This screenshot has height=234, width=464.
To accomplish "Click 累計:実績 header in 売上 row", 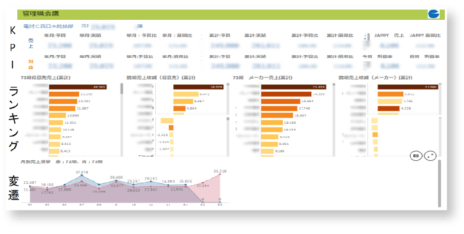I will [255, 35].
